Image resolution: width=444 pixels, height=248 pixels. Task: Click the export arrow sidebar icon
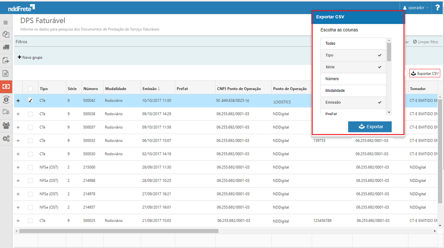[x=6, y=60]
